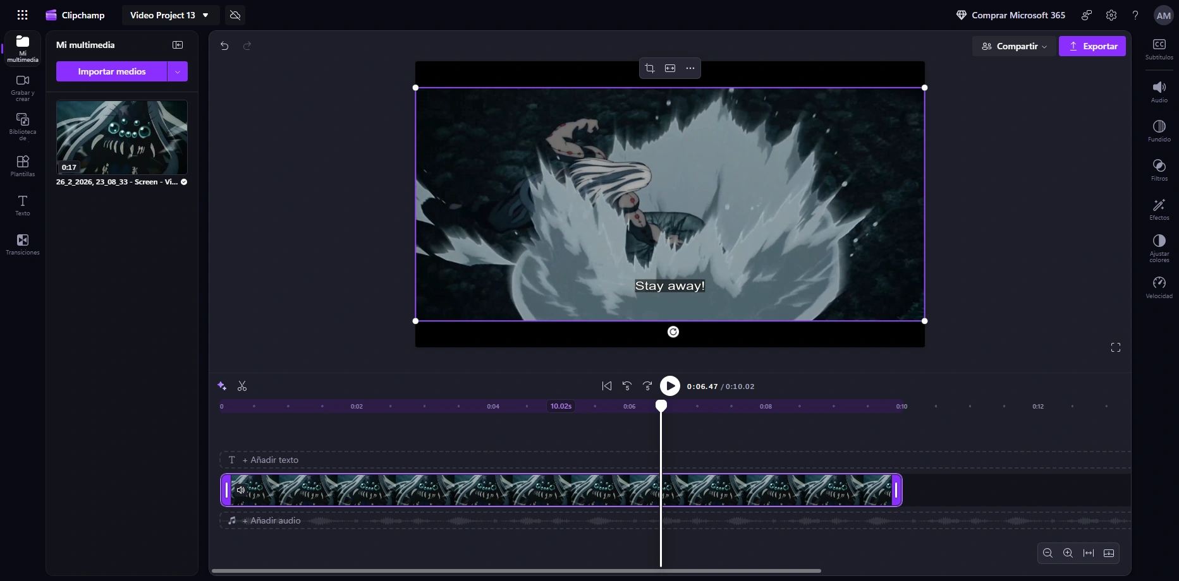1179x581 pixels.
Task: Open the Grabar y crear tab
Action: (x=23, y=88)
